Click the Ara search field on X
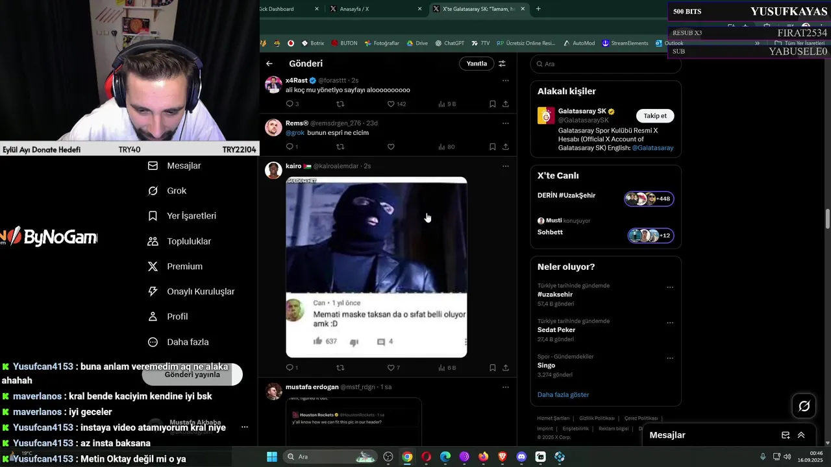 [606, 64]
